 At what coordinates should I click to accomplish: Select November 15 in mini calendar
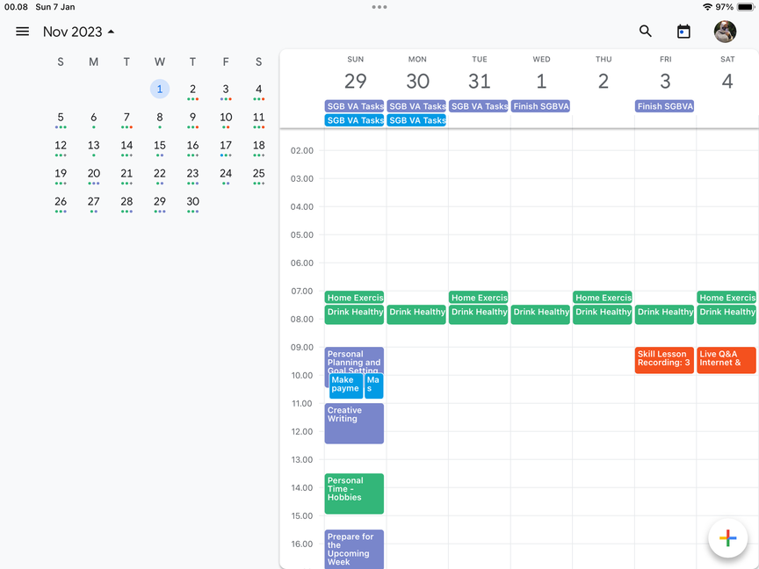tap(160, 146)
